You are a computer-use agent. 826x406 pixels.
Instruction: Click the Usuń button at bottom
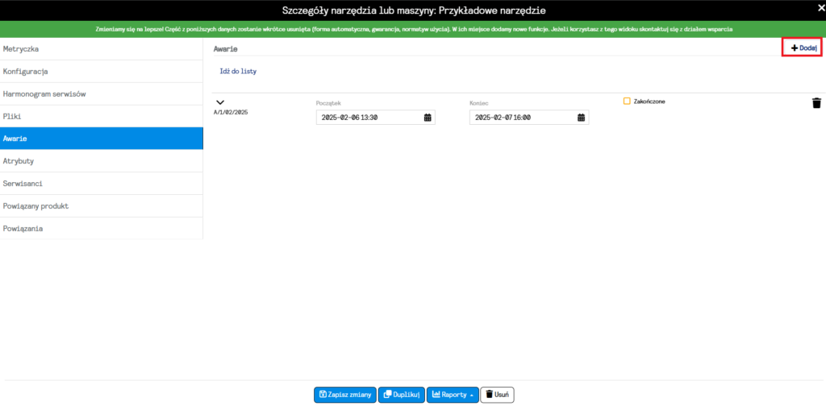(x=497, y=395)
